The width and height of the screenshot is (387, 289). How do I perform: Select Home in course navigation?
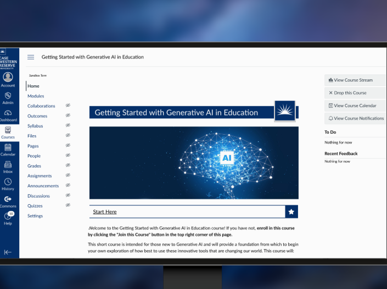tap(33, 86)
